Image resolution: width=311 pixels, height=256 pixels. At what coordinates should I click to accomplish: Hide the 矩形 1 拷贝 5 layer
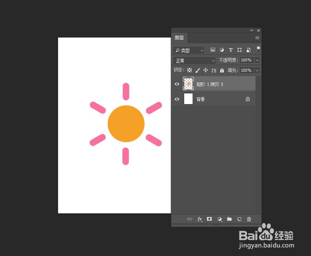click(x=177, y=84)
